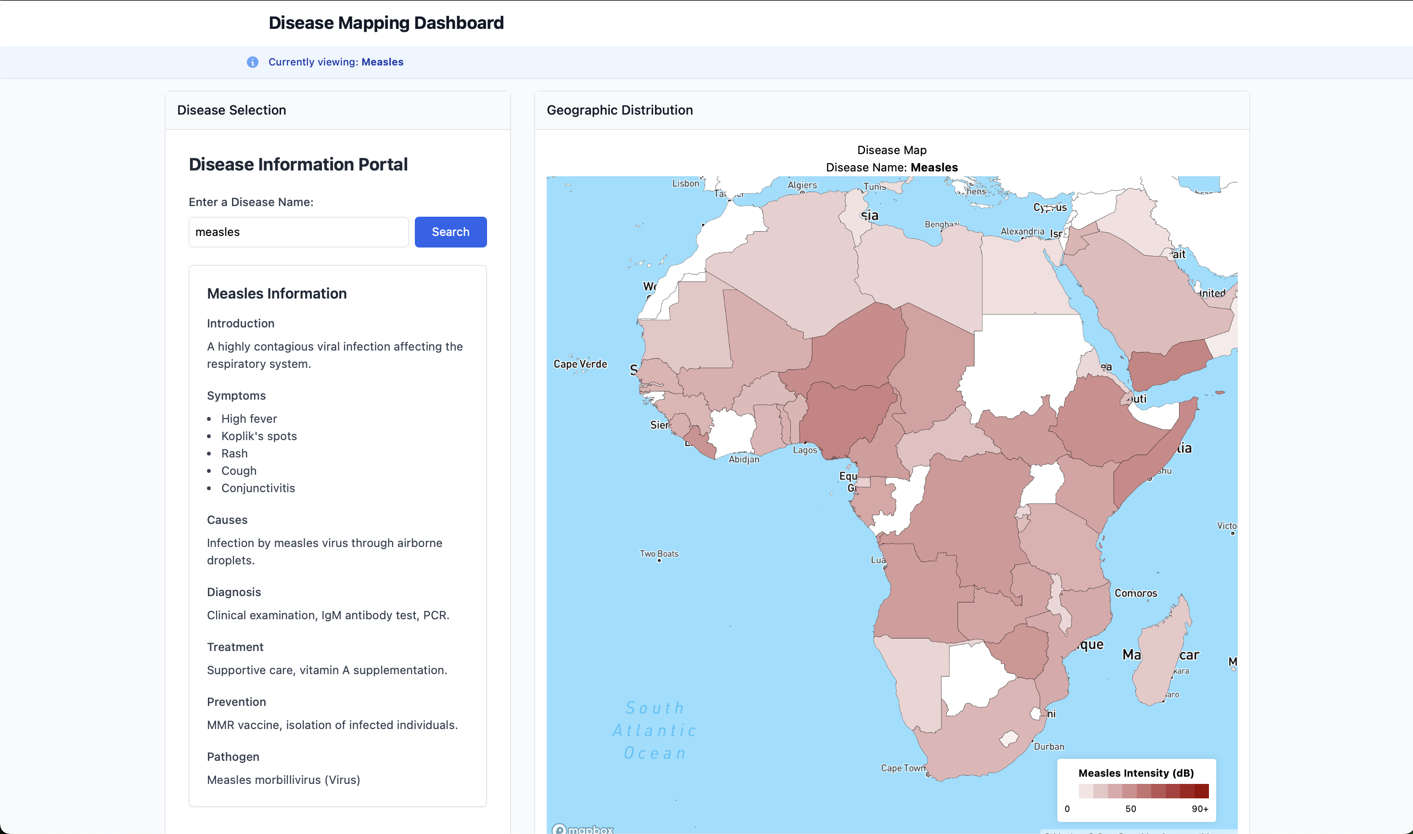This screenshot has width=1413, height=834.
Task: Click the Lagos city label
Action: coord(805,450)
